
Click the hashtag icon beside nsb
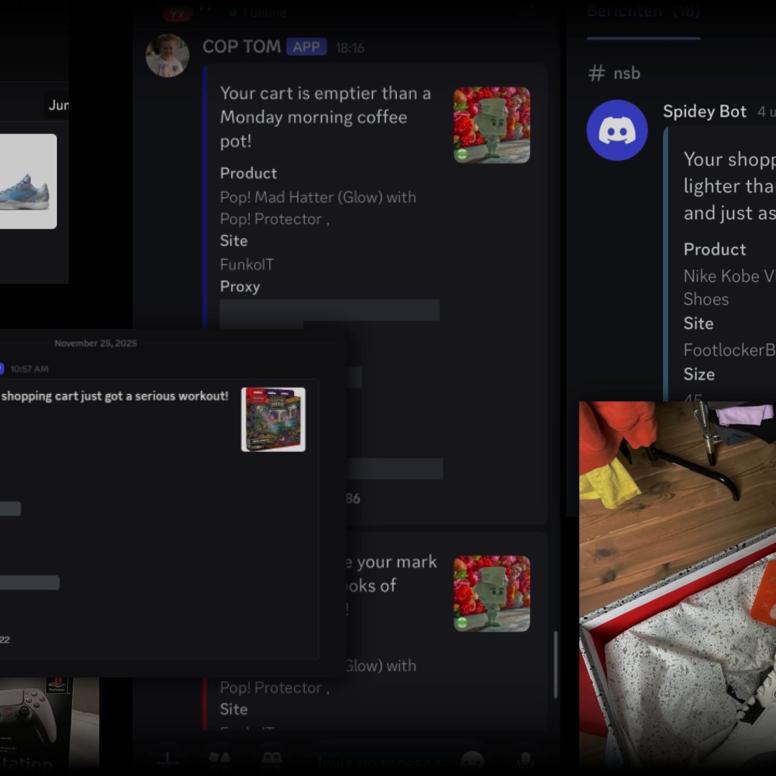[596, 74]
